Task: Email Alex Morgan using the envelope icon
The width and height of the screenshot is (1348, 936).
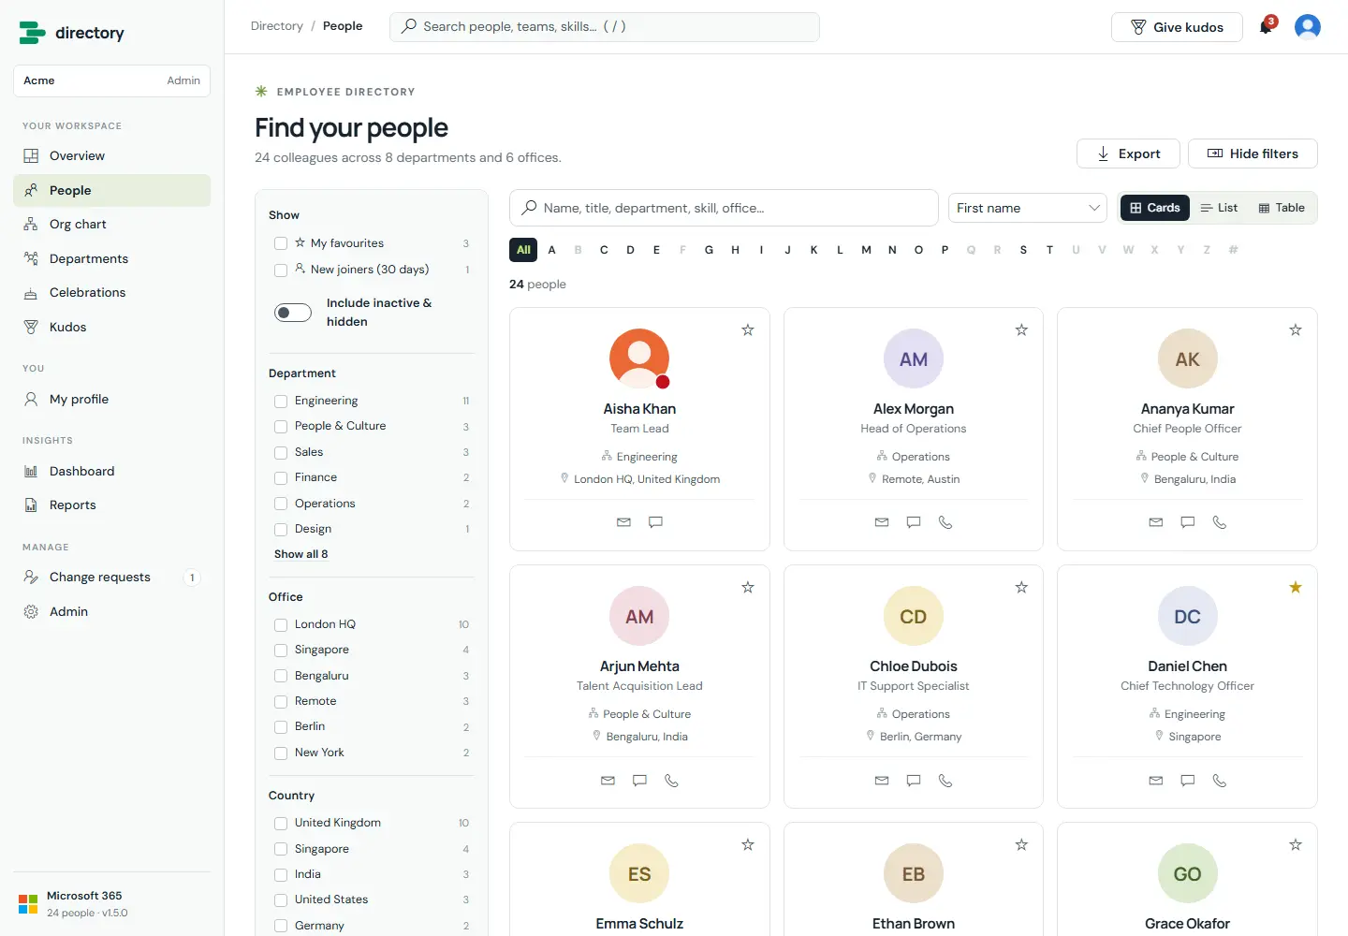Action: (x=882, y=522)
